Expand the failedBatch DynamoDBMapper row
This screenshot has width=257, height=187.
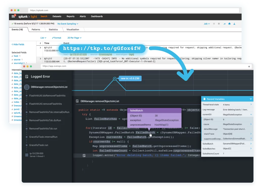251,144
